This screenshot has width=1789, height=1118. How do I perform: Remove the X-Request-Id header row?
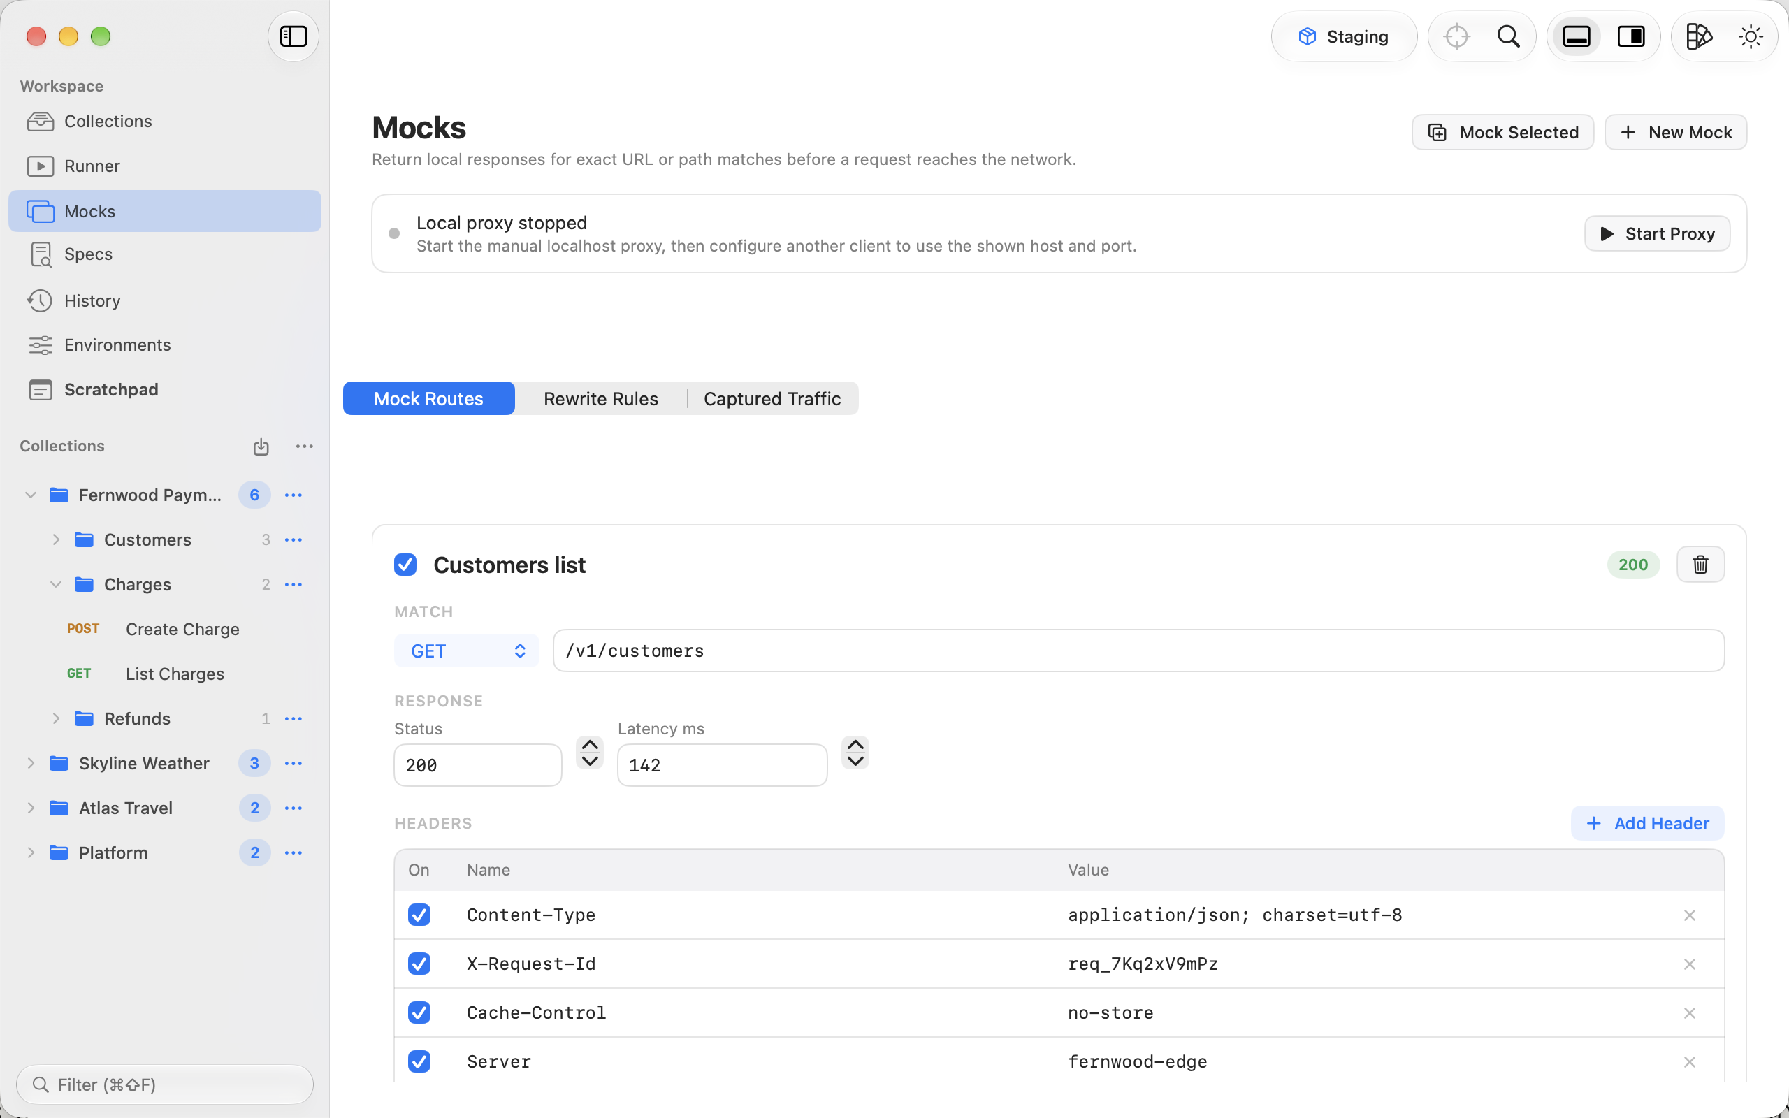tap(1689, 964)
